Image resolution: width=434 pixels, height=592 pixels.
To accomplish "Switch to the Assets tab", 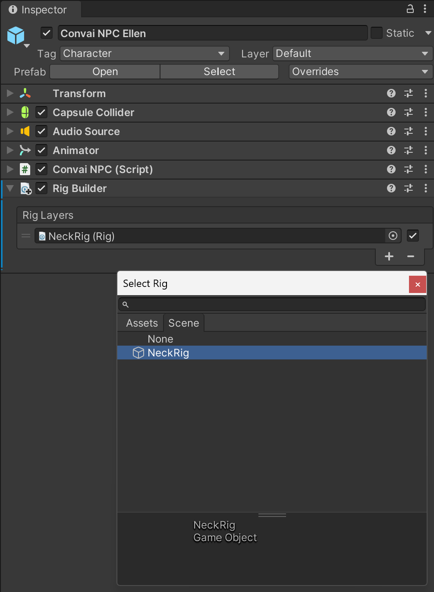I will coord(142,323).
